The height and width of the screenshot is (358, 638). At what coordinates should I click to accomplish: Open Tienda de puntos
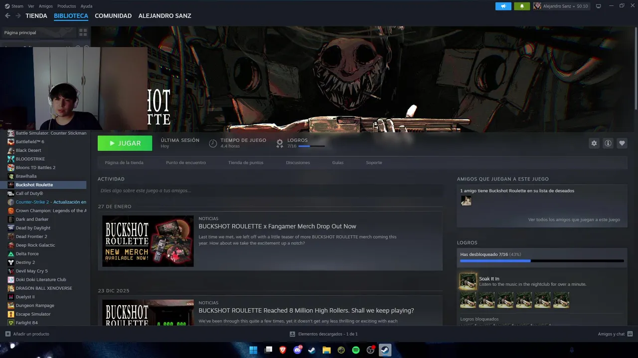pyautogui.click(x=246, y=163)
